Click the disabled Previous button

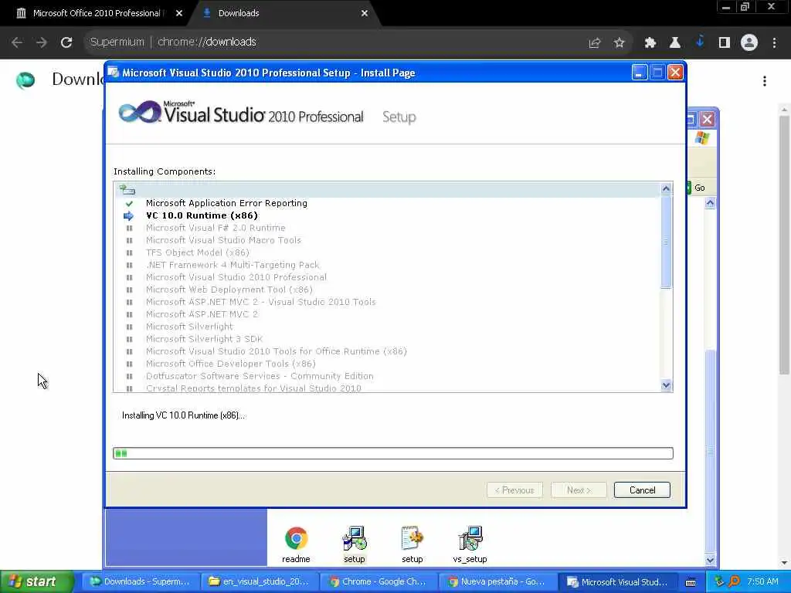[x=514, y=490]
